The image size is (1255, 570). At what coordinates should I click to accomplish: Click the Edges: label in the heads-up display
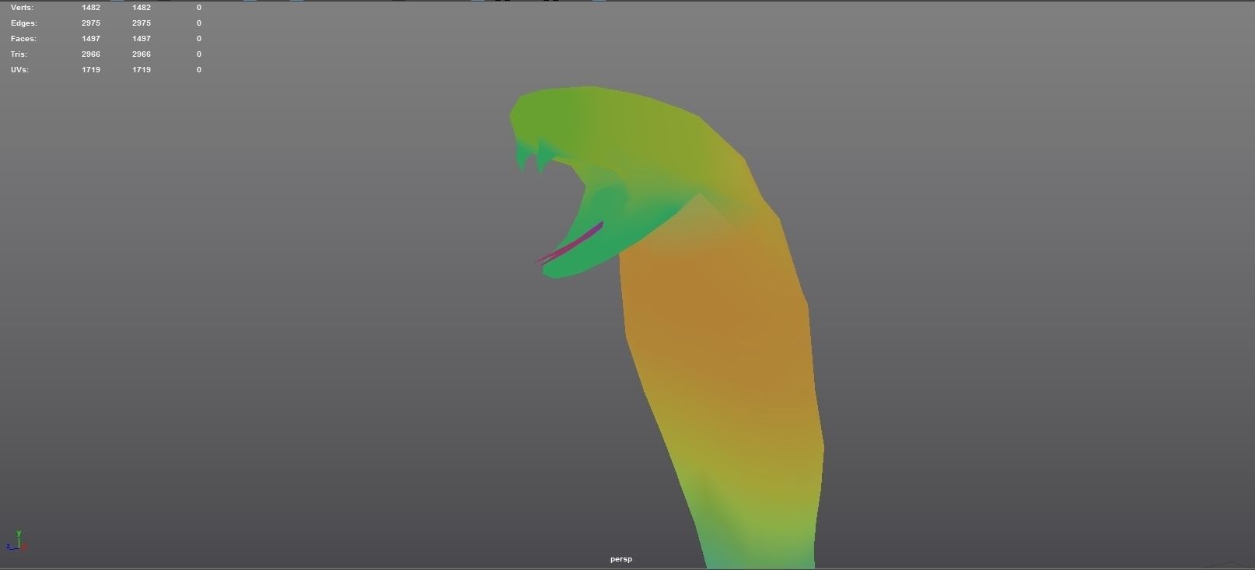(23, 23)
